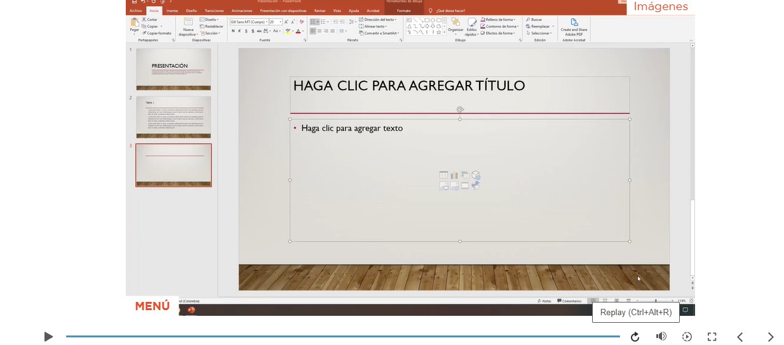Open the MENÚ link
Image resolution: width=784 pixels, height=345 pixels.
[x=152, y=306]
